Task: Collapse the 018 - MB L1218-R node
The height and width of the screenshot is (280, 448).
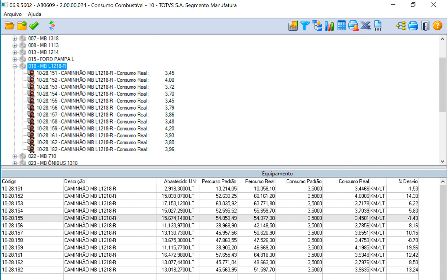Action: tap(14, 66)
